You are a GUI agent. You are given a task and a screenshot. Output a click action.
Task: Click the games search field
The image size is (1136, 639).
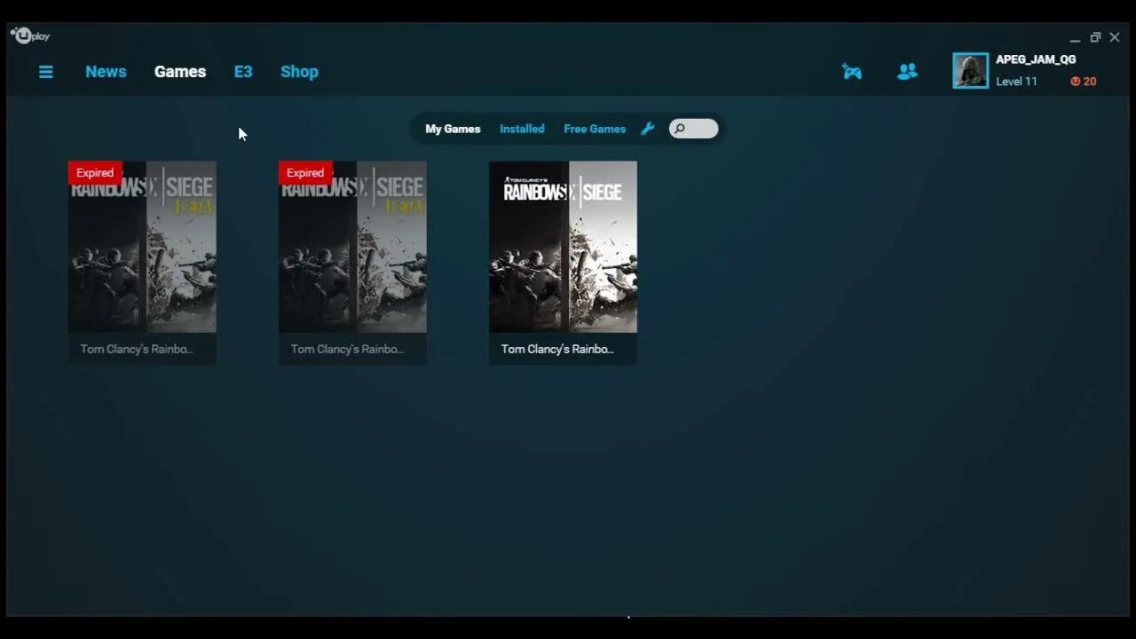(694, 129)
